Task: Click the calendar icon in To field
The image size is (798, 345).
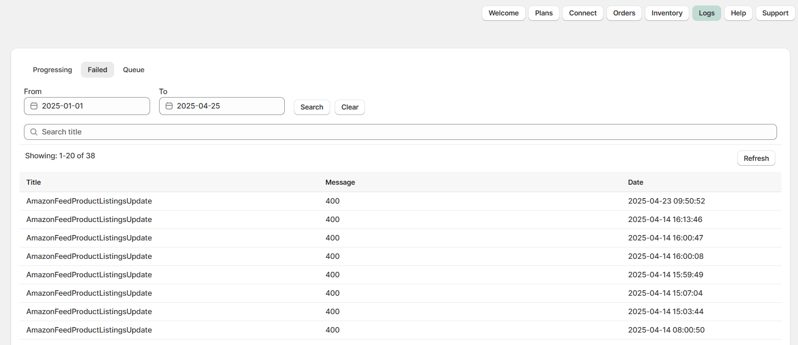Action: click(169, 106)
